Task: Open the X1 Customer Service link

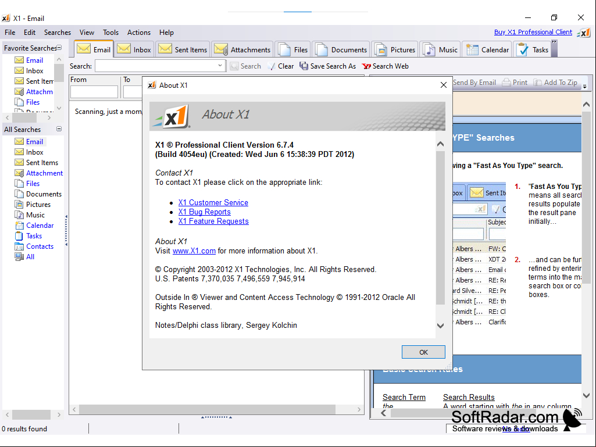Action: click(x=213, y=203)
